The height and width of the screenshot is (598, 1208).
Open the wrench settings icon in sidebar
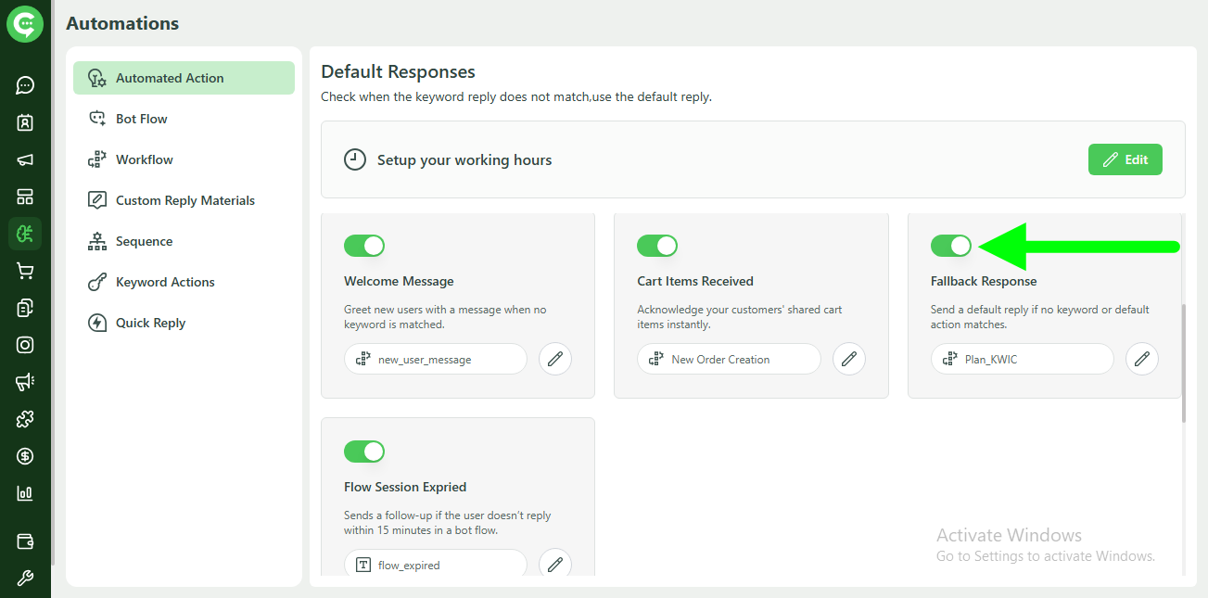(25, 577)
